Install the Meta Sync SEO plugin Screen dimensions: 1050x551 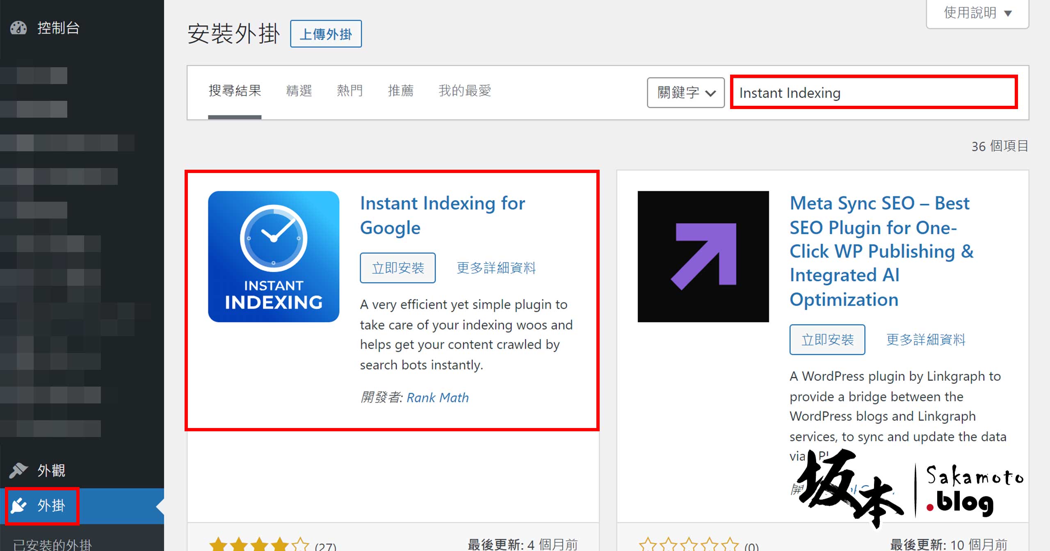click(827, 339)
